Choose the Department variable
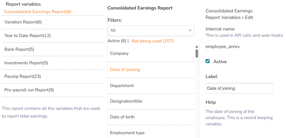286x138 pixels. (122, 86)
